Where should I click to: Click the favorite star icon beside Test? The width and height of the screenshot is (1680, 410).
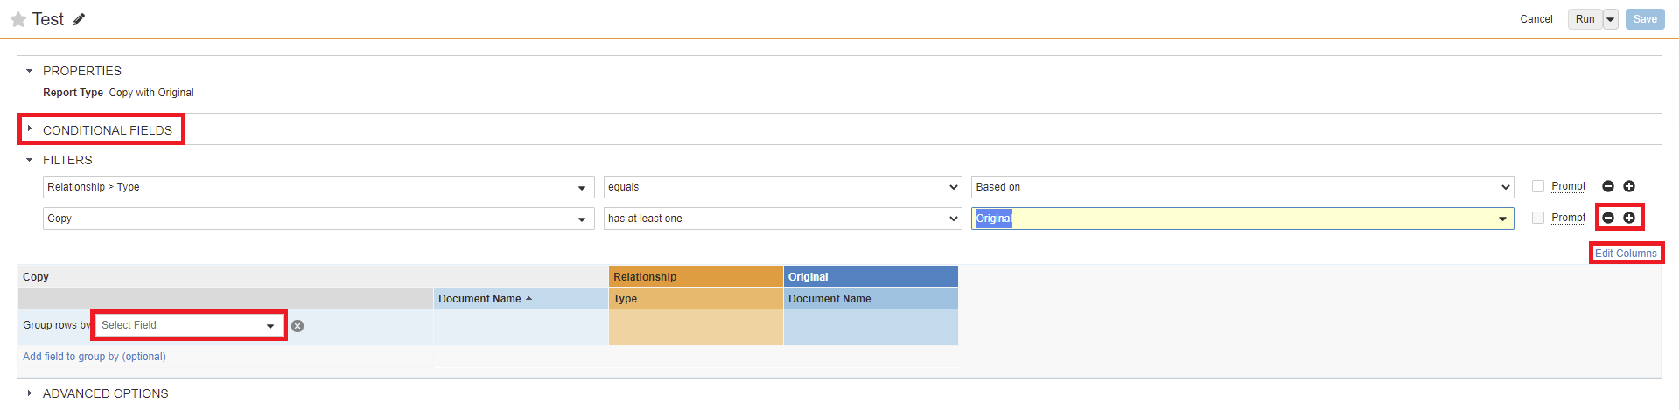(17, 19)
